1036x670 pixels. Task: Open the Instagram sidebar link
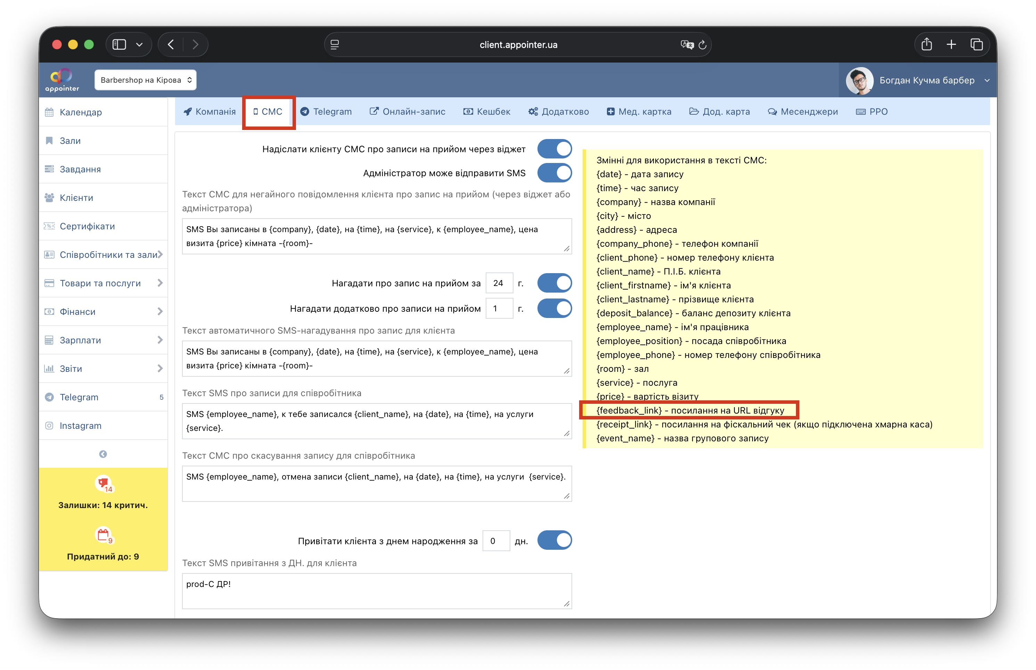(x=81, y=425)
